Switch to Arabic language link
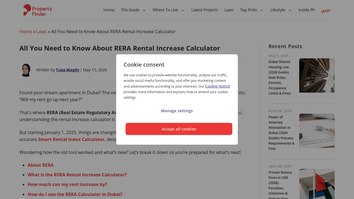The width and height of the screenshot is (354, 199). coord(326,10)
